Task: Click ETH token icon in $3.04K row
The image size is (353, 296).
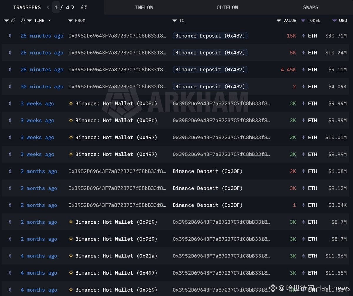Action: click(x=304, y=205)
